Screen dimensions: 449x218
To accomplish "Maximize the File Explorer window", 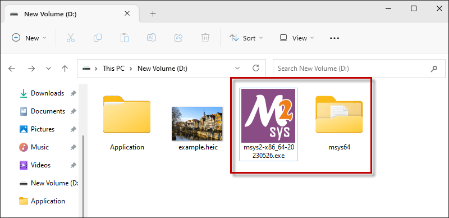I will click(414, 8).
